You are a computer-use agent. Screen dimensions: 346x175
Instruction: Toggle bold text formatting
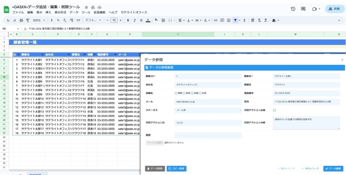(x=128, y=20)
